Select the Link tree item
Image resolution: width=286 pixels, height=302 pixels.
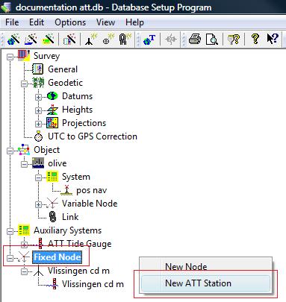(x=70, y=217)
